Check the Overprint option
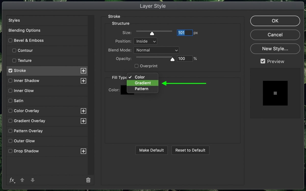Image resolution: width=306 pixels, height=191 pixels. click(136, 66)
